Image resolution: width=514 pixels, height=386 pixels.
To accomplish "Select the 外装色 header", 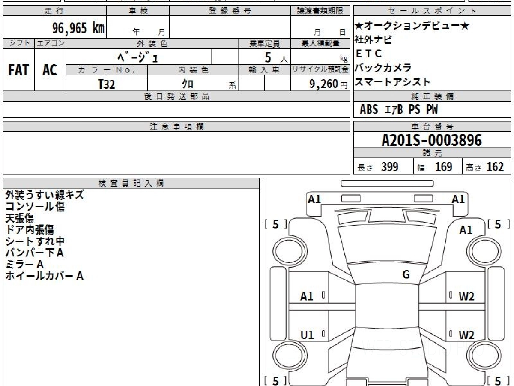I will 152,43.
